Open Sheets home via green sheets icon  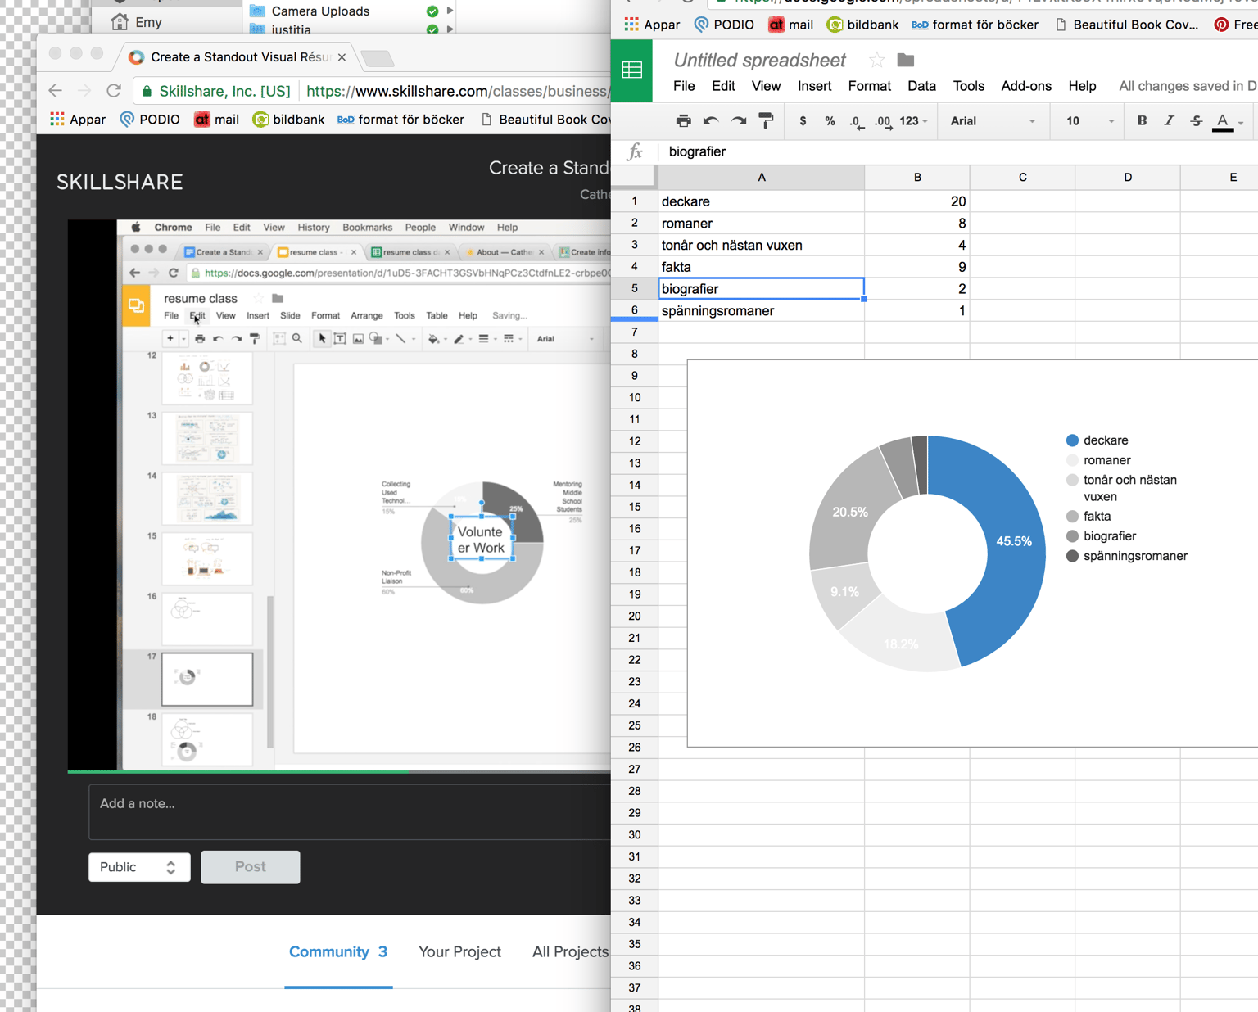click(632, 70)
